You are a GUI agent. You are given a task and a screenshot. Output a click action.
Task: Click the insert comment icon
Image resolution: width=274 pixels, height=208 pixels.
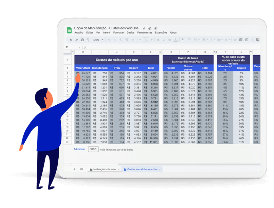tap(241, 40)
